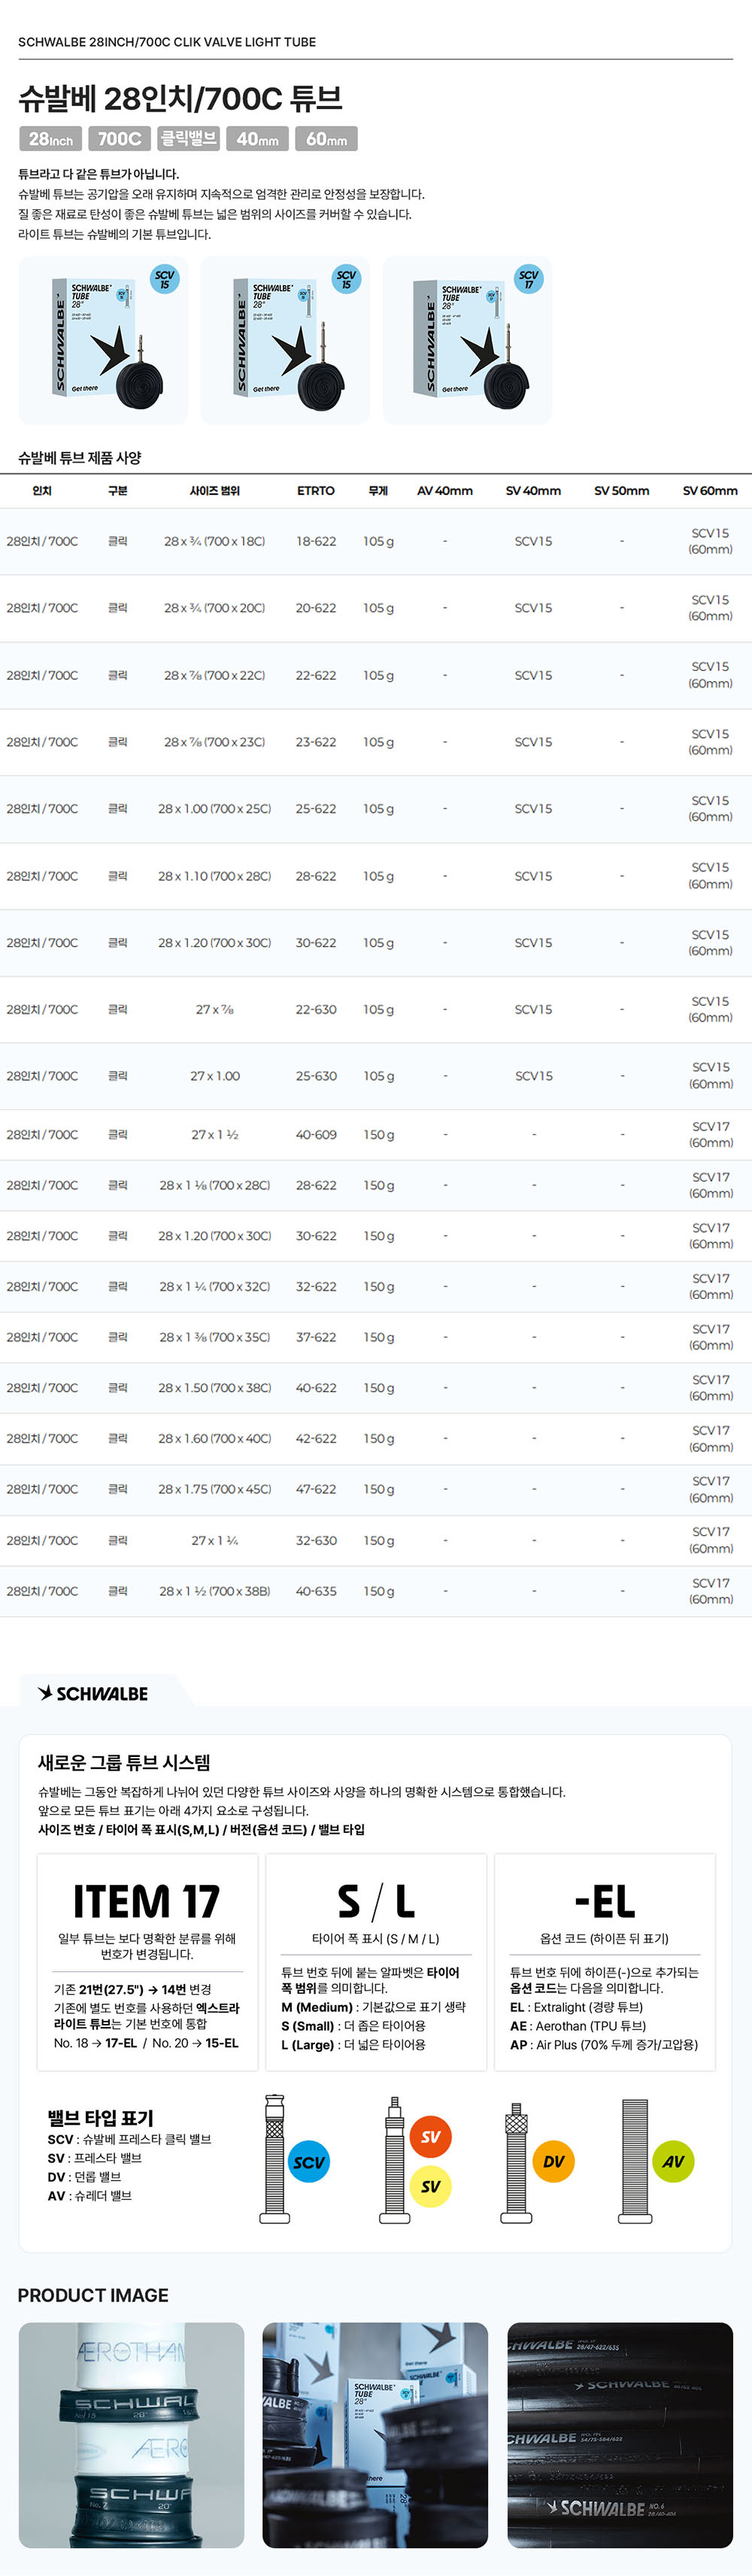Click the SCV 17 product box image
Image resolution: width=752 pixels, height=2576 pixels.
(x=467, y=340)
